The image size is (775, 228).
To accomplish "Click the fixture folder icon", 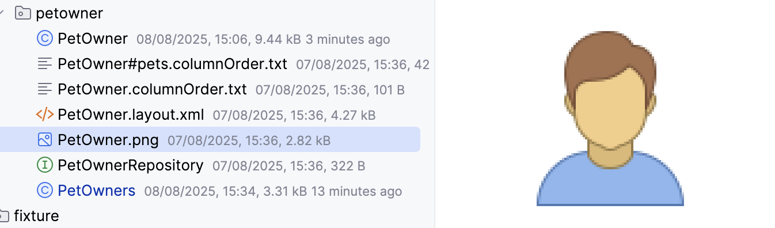I will pos(3,216).
